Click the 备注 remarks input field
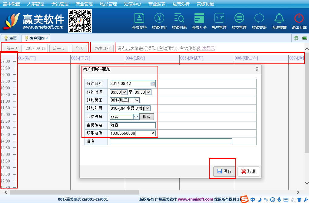Image resolution: width=309 pixels, height=203 pixels. pyautogui.click(x=171, y=141)
